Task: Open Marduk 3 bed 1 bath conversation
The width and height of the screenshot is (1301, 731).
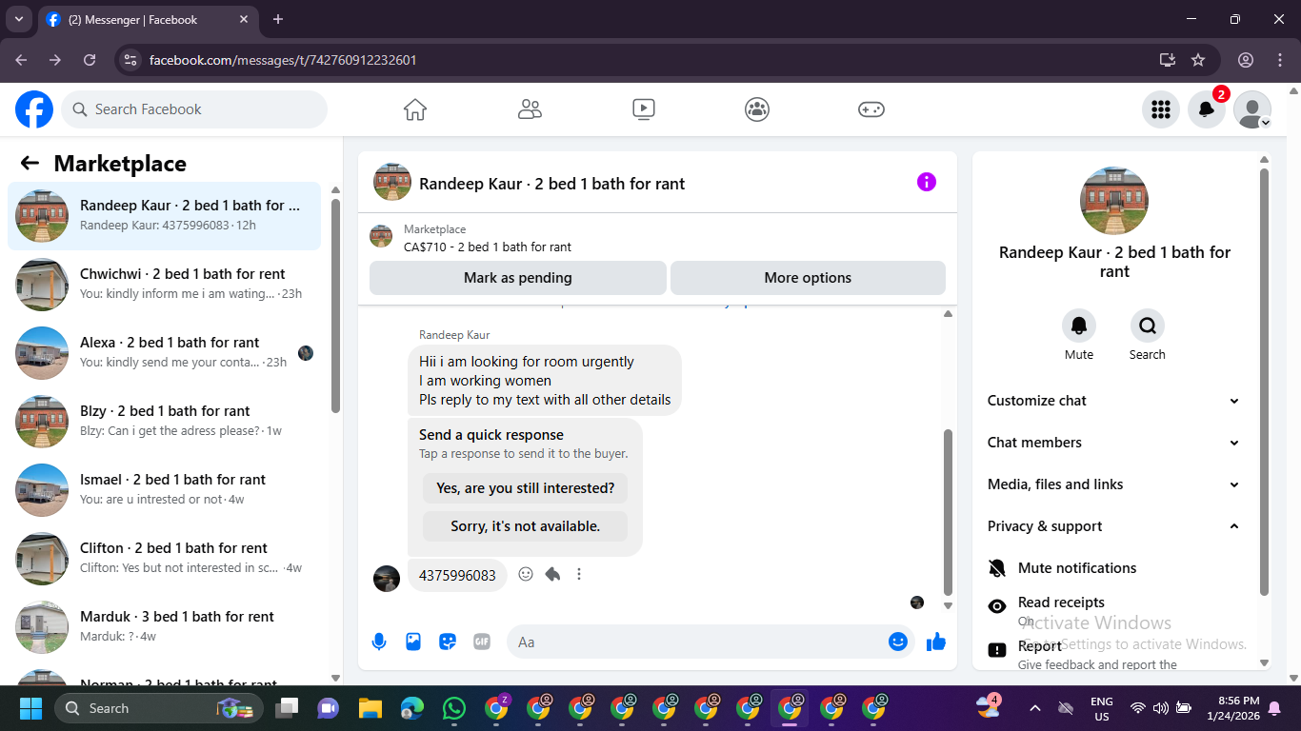Action: (x=165, y=627)
